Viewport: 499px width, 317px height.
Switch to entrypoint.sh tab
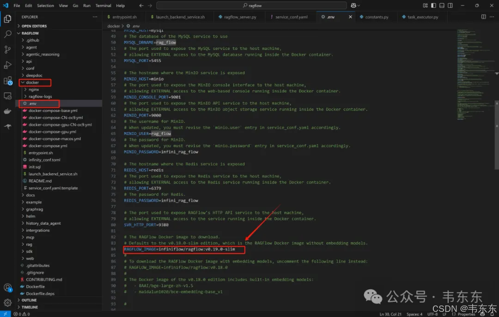tap(124, 17)
